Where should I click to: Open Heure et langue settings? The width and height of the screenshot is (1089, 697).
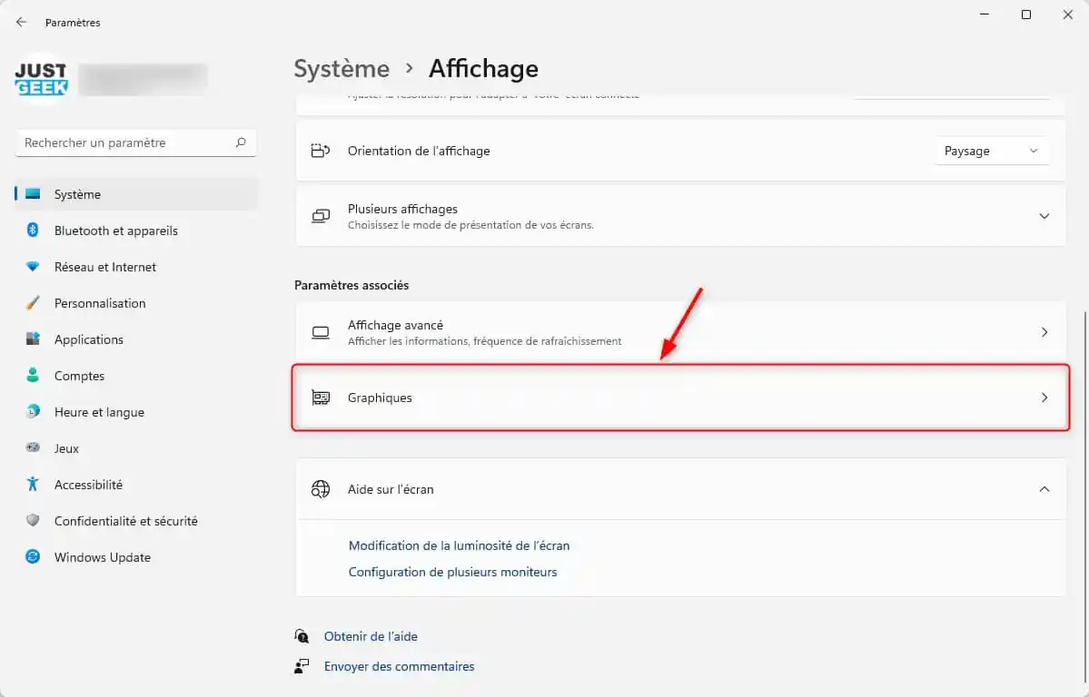pos(136,412)
